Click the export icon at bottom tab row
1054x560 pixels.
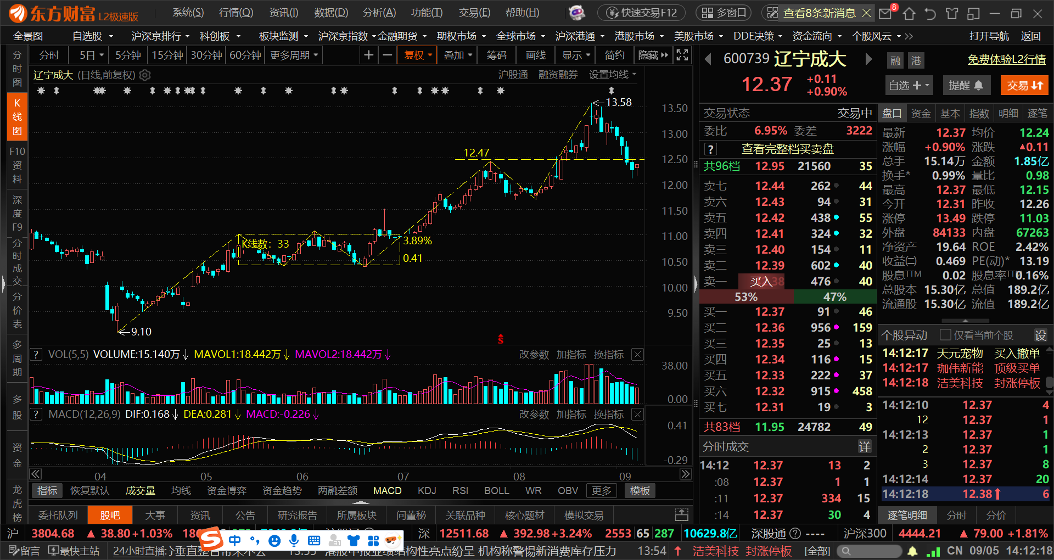click(681, 515)
